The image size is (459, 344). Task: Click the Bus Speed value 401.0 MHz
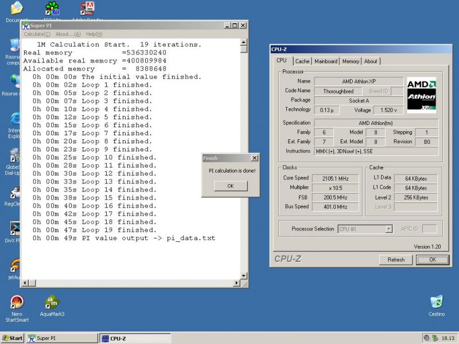336,207
